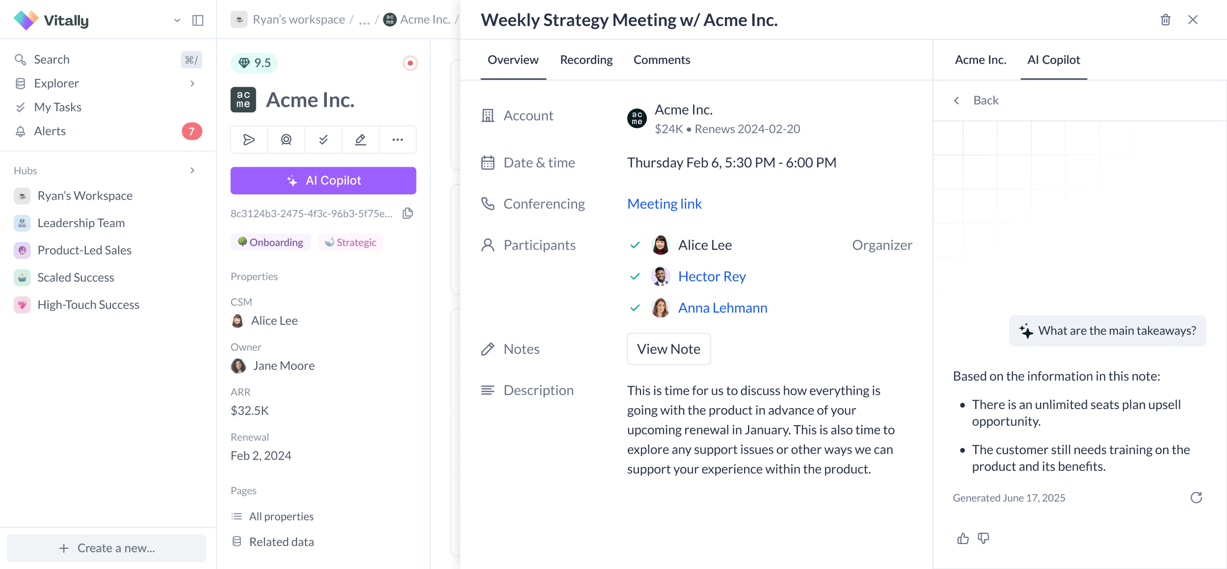1227x569 pixels.
Task: Click the Vitally logo
Action: pyautogui.click(x=51, y=20)
